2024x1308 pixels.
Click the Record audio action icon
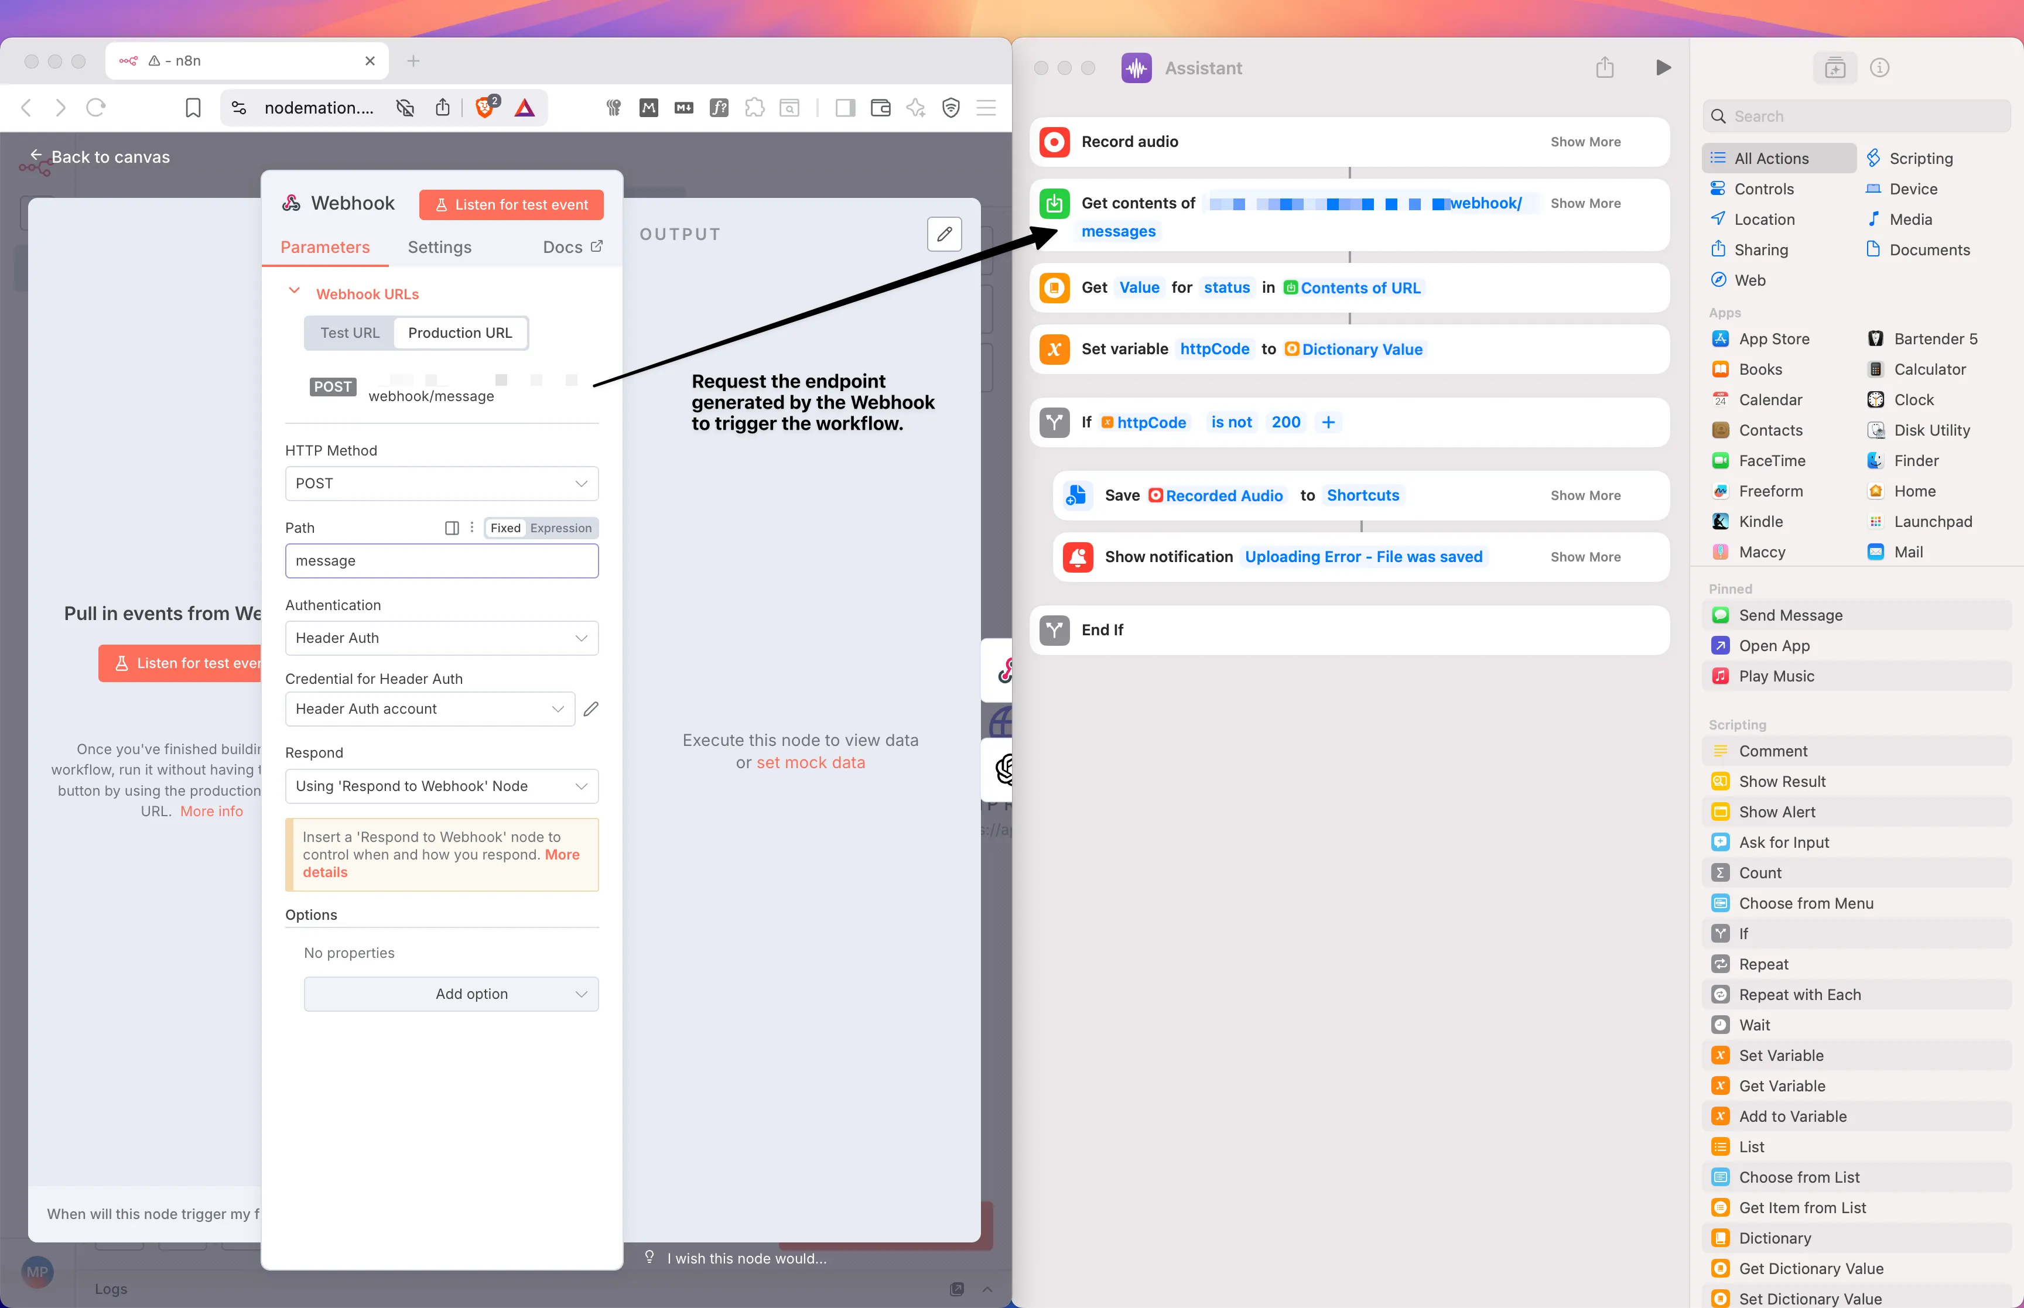[1054, 142]
